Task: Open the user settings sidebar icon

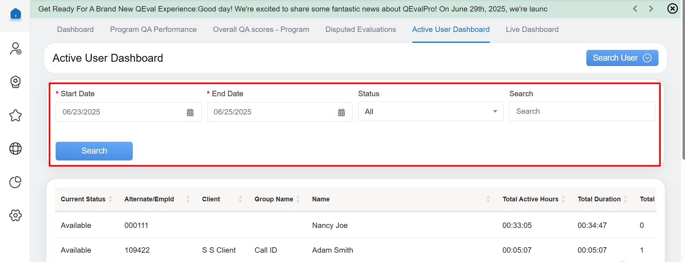Action: click(15, 48)
